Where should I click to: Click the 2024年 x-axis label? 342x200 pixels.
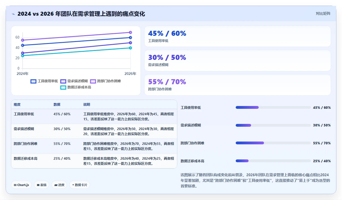(22, 74)
